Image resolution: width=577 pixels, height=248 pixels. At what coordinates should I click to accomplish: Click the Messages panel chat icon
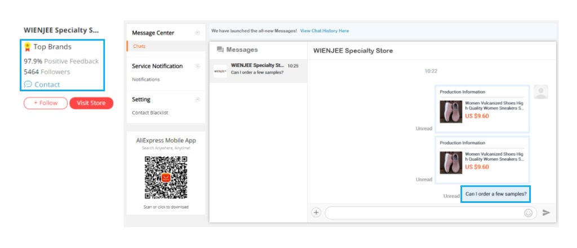click(220, 50)
